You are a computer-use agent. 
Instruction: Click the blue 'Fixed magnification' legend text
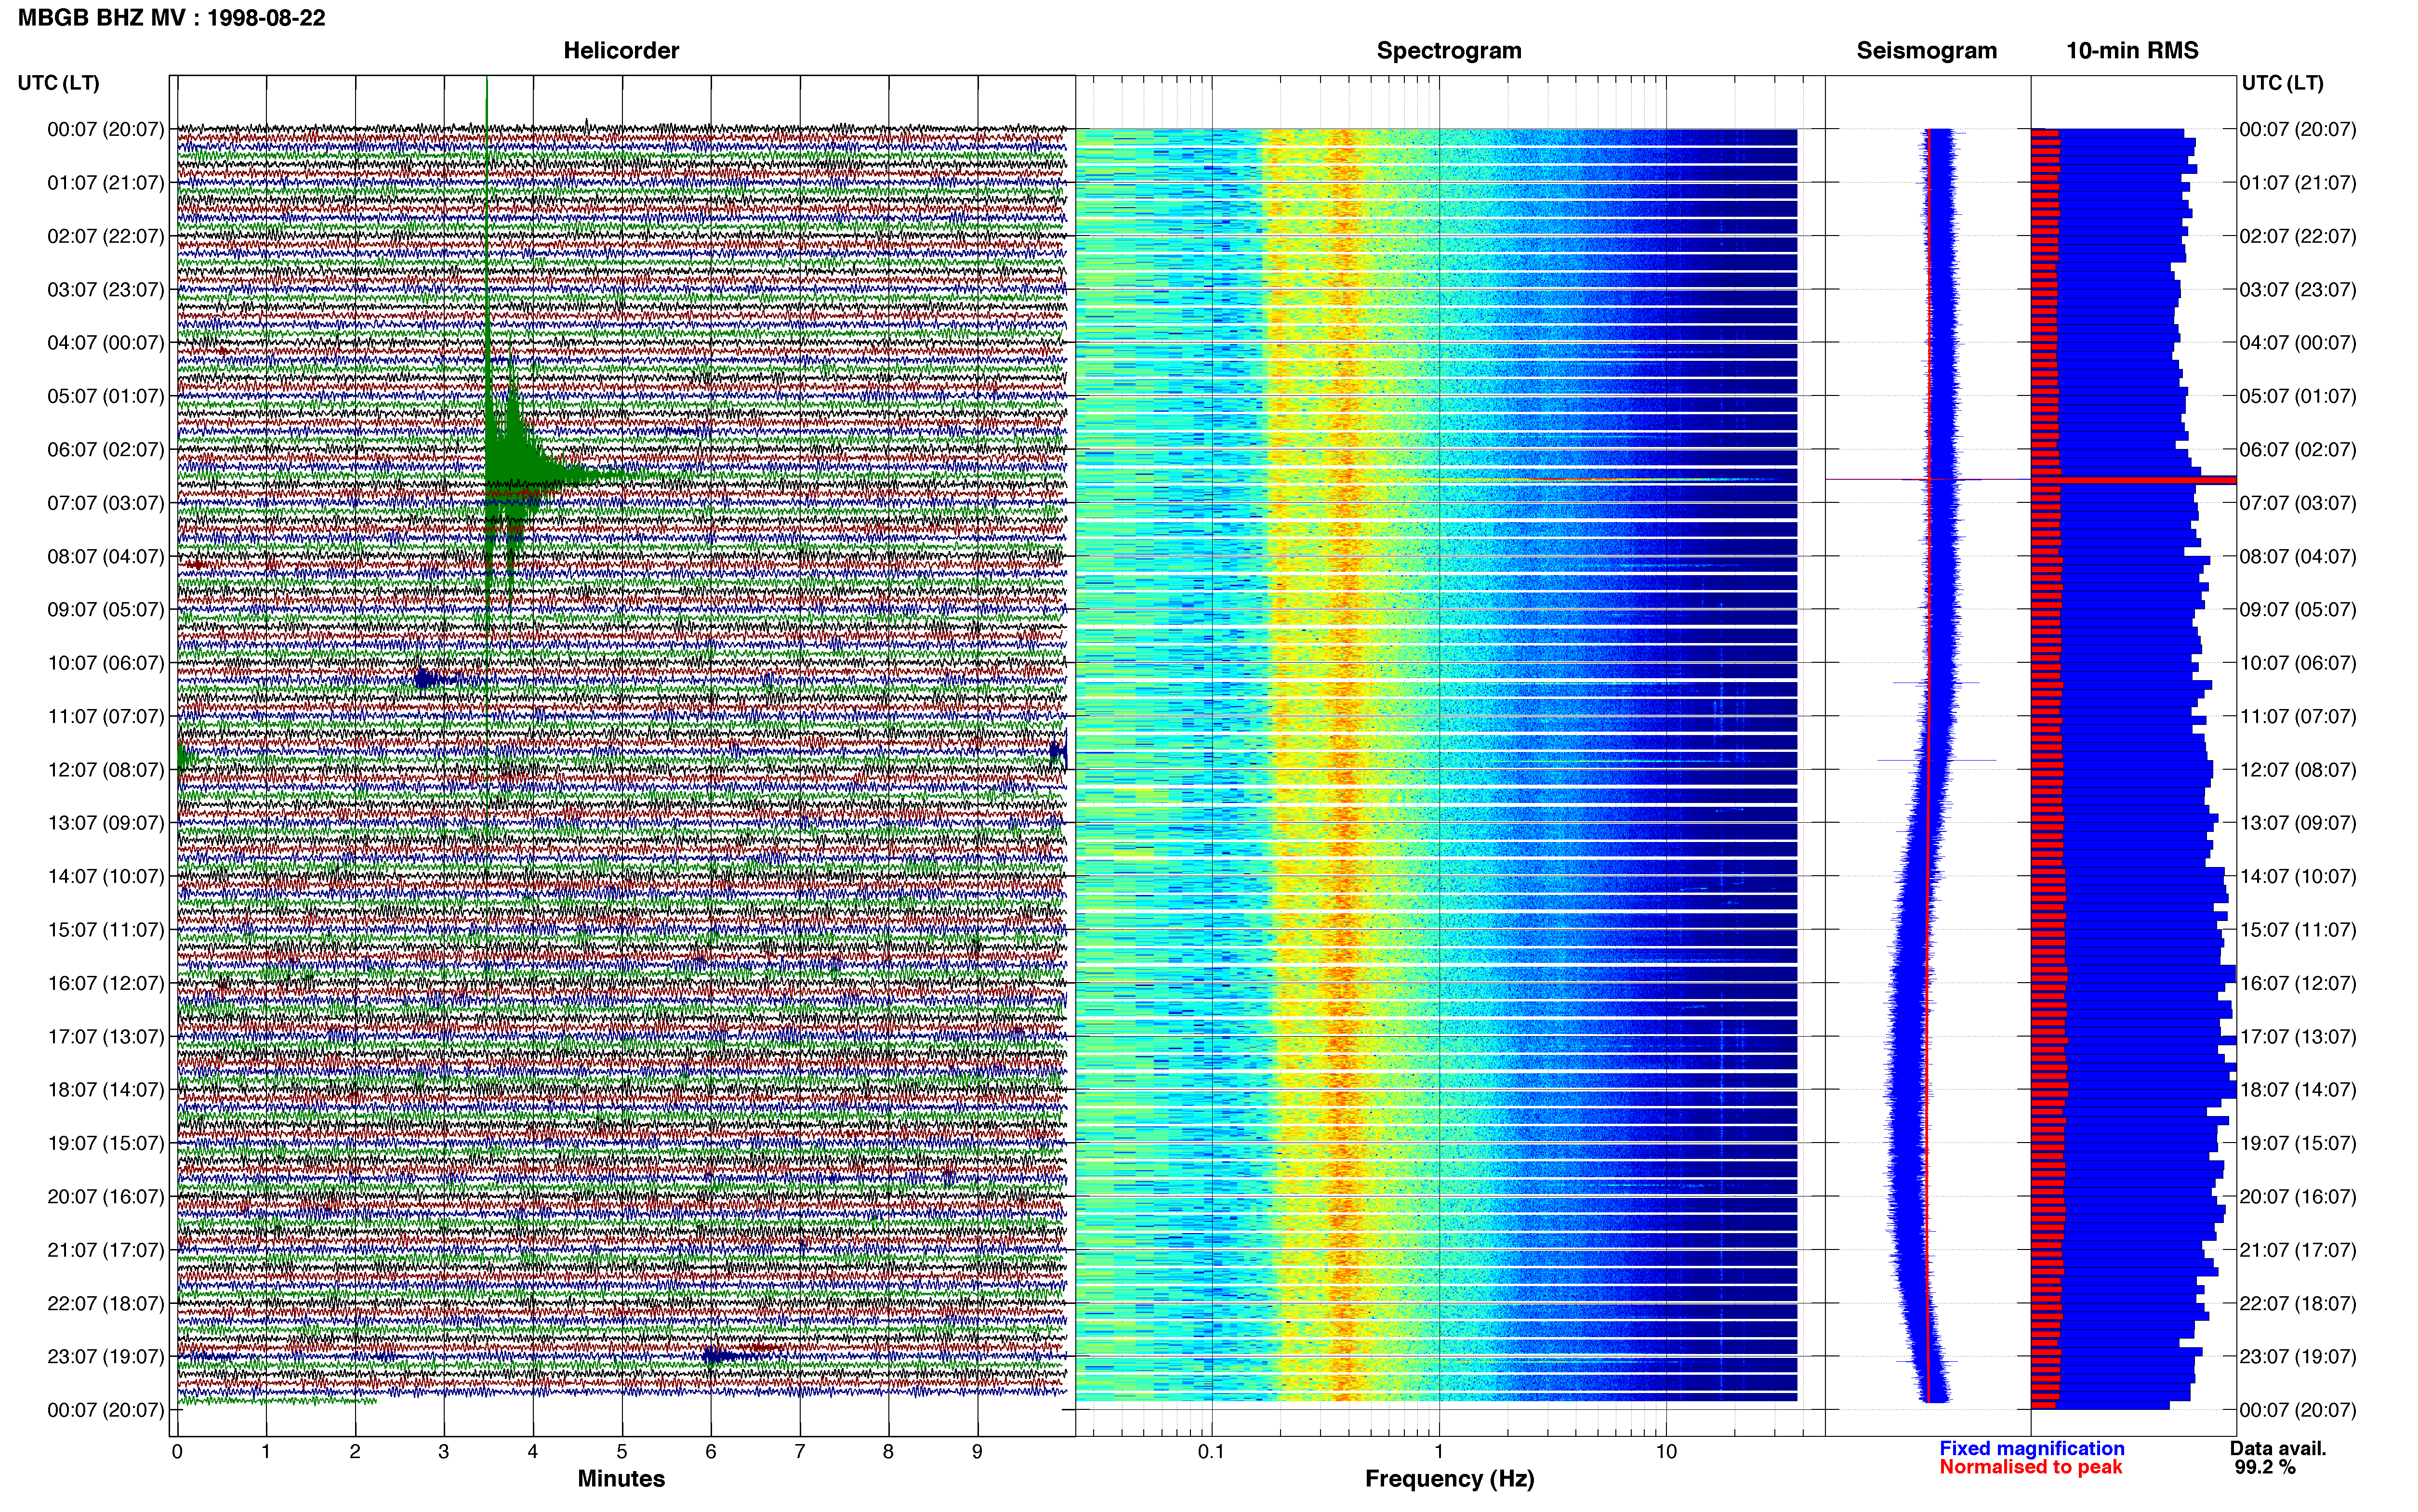point(2032,1449)
